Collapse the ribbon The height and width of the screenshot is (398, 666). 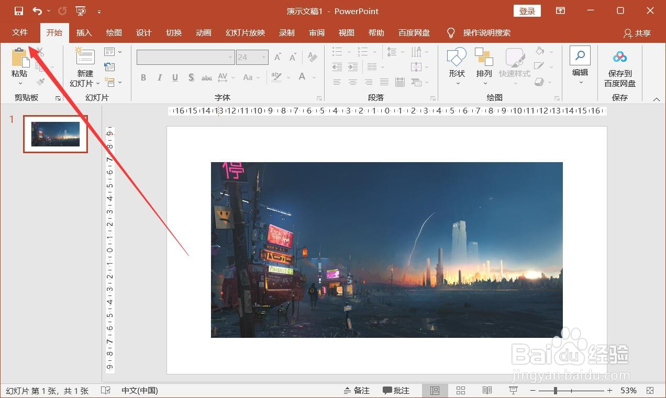click(x=657, y=99)
